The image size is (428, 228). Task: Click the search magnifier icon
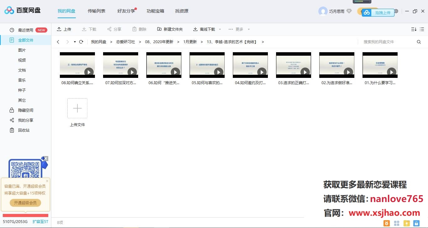coord(419,42)
